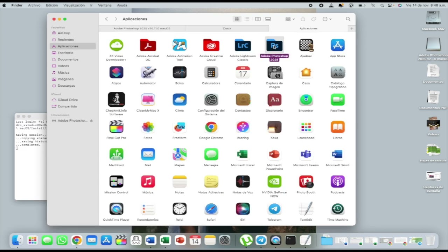Select the Final Cut Pro icon in Aplicaciones
Viewport: 448px width, 252px height.
click(116, 127)
